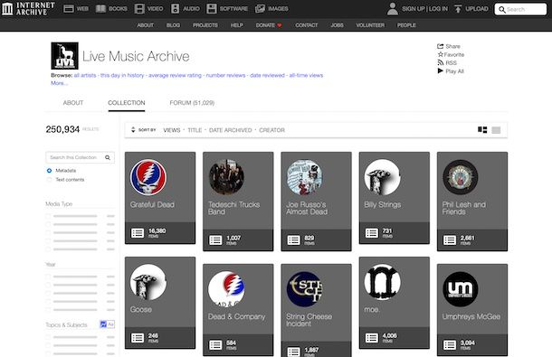
Task: Check the first Year filter checkbox
Action: pyautogui.click(x=48, y=277)
